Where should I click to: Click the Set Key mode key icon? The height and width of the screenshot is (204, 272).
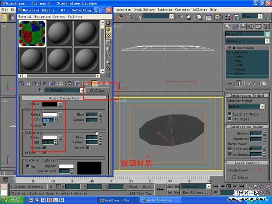pyautogui.click(x=160, y=189)
